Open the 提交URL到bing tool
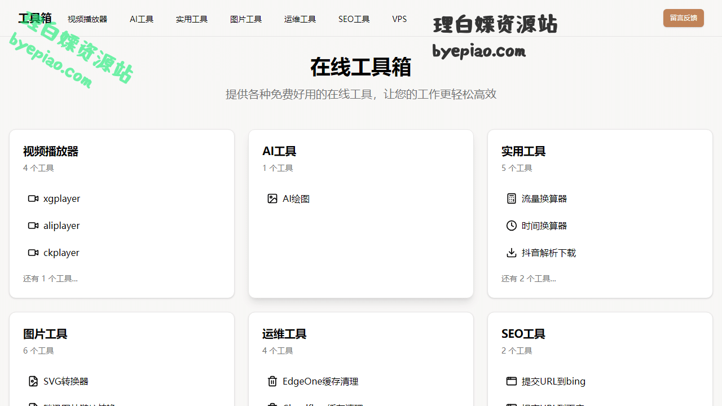The width and height of the screenshot is (722, 406). pyautogui.click(x=553, y=381)
